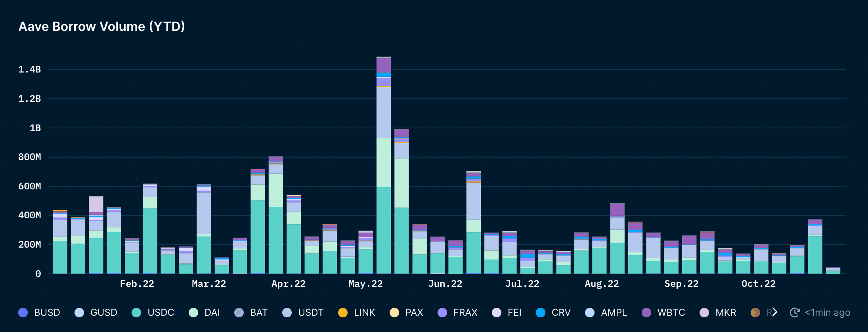Screen dimensions: 868x332
Task: Click the 800M y-axis label
Action: 30,157
